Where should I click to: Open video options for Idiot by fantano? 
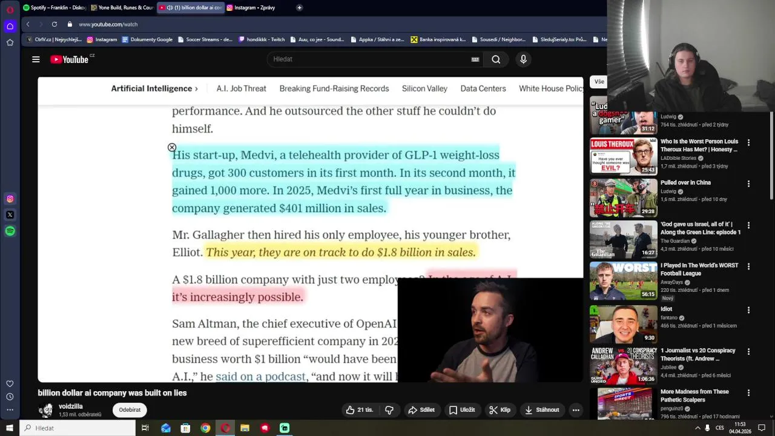(x=748, y=310)
